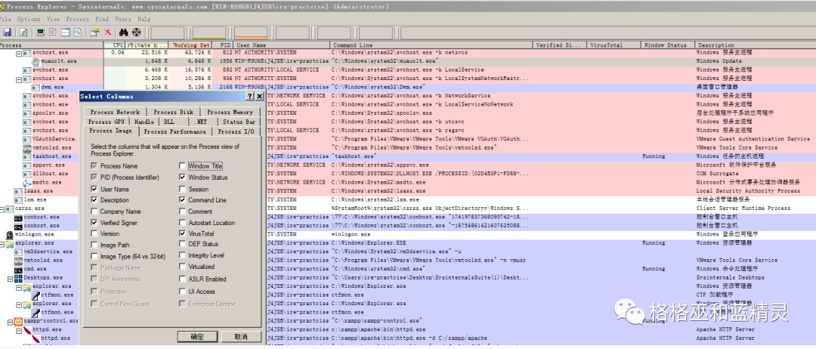Click the dwm.exe process icon
Viewport: 816px width, 349px height.
tap(36, 88)
